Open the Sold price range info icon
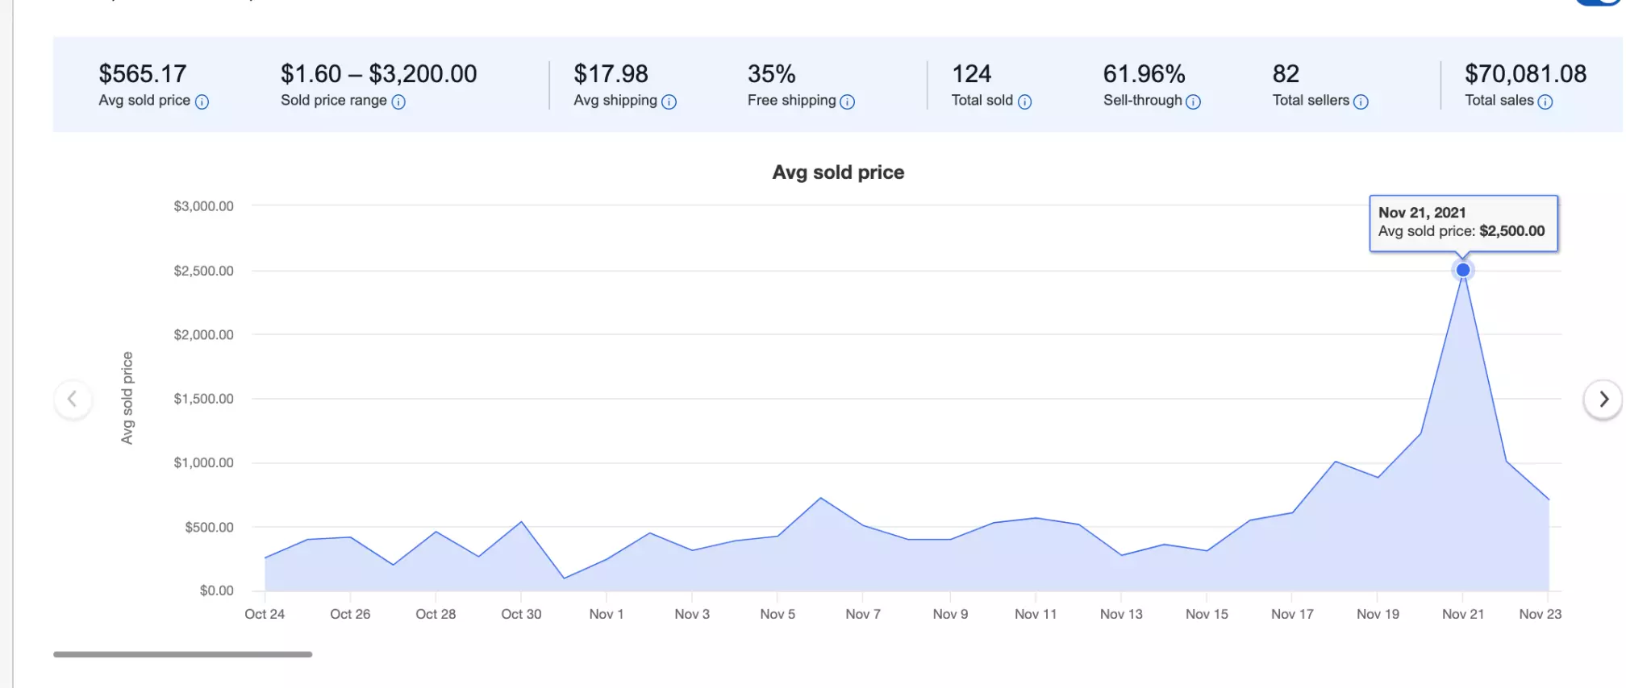This screenshot has width=1626, height=688. [398, 102]
